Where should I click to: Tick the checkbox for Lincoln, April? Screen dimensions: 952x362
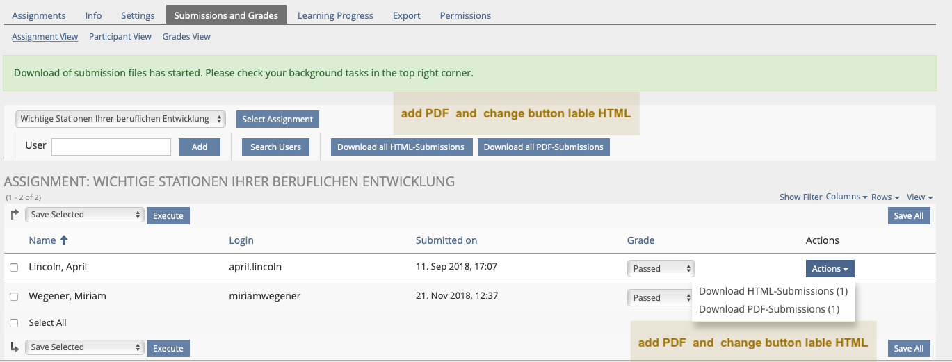(14, 268)
